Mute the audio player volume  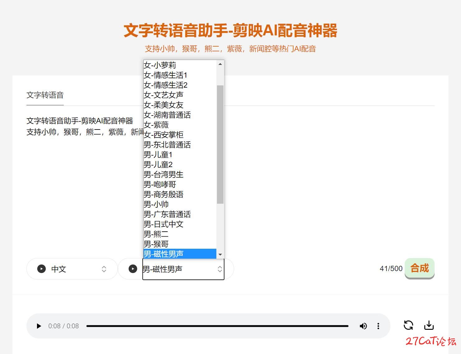click(x=363, y=326)
